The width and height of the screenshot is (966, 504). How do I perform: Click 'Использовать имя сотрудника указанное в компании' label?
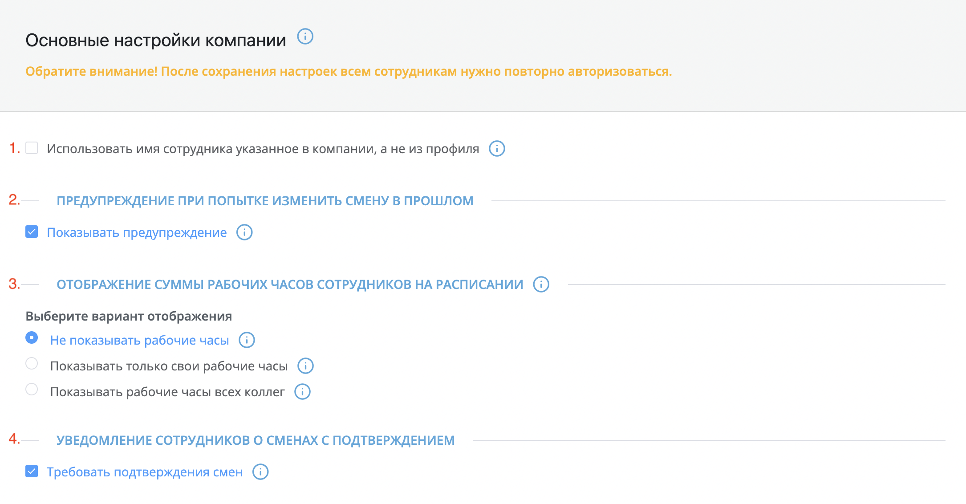(x=263, y=149)
